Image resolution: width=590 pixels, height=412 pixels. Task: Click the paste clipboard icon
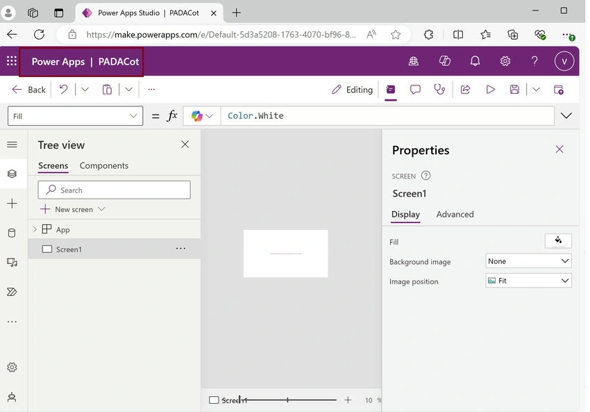[x=107, y=90]
